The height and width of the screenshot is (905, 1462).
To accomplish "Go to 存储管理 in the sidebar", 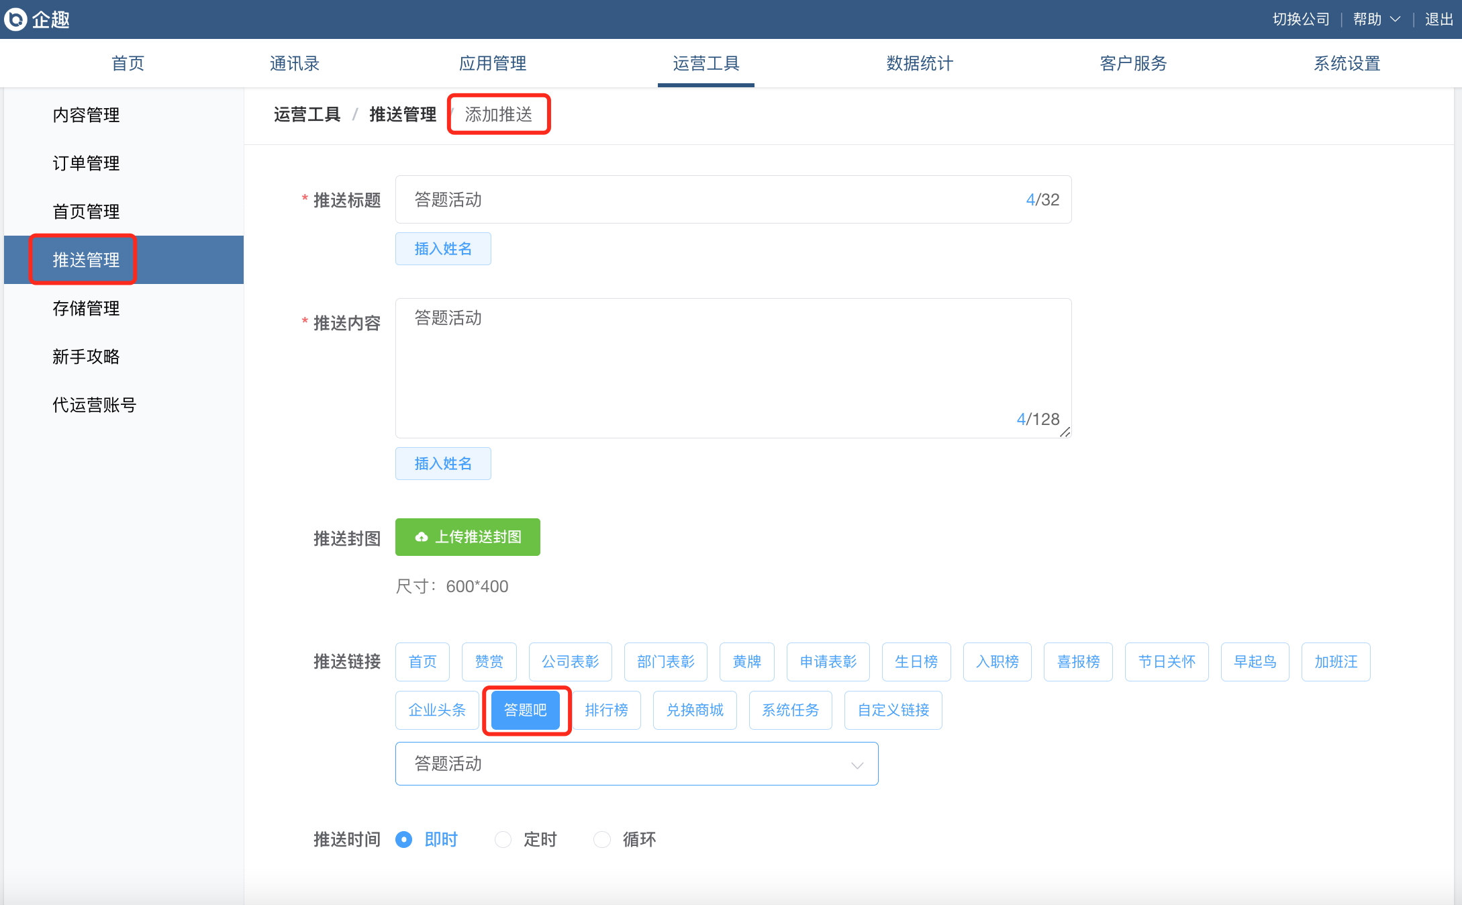I will click(x=86, y=308).
